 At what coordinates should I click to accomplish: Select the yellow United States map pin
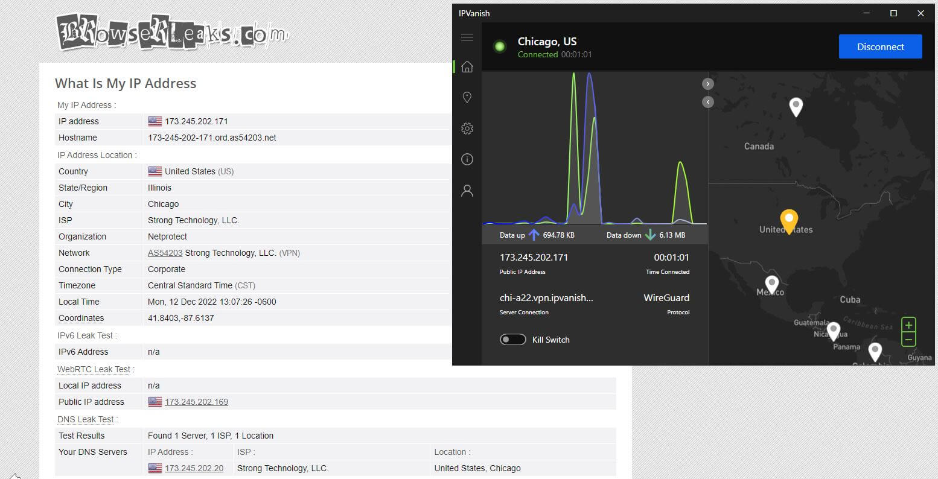click(789, 221)
